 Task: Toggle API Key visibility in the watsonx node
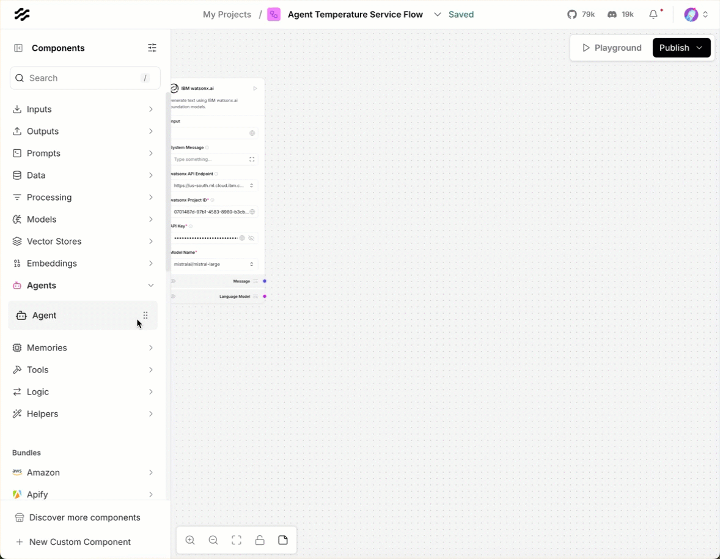point(251,238)
